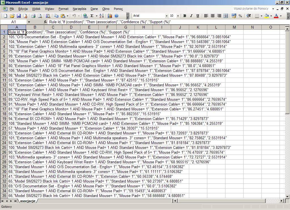
Task: Jump to the first sheet tab arrow
Action: 2,201
